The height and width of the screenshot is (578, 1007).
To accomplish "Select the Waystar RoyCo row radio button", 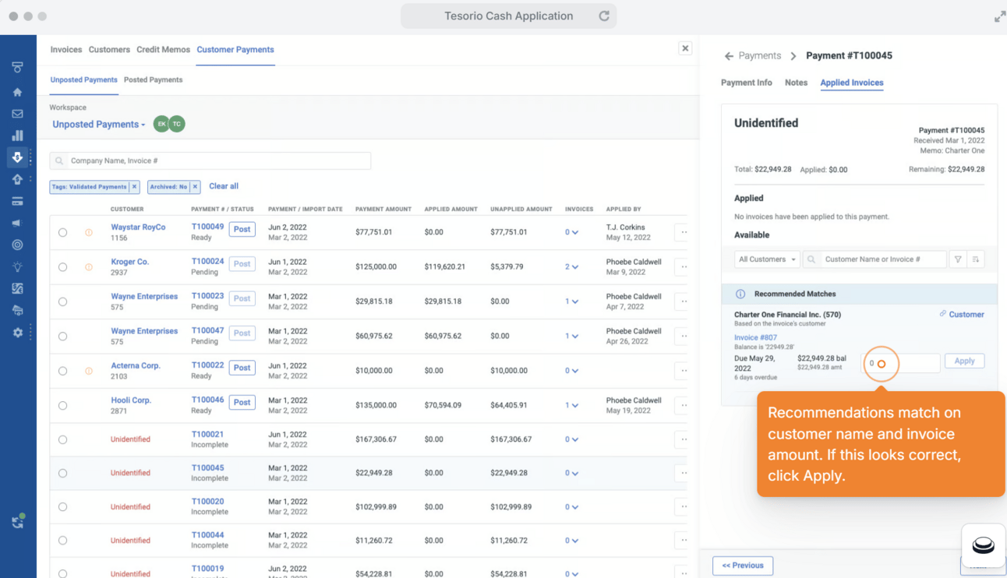I will pyautogui.click(x=63, y=232).
